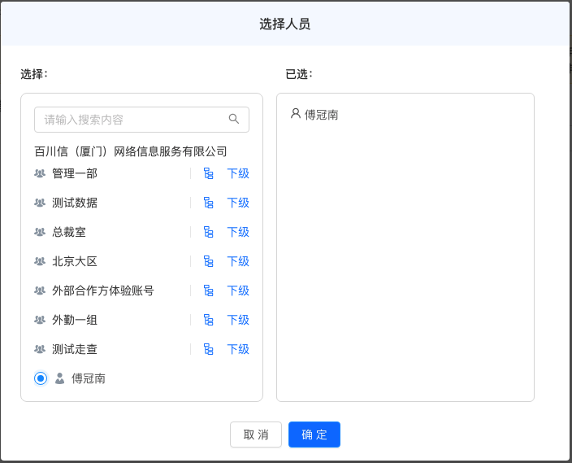Viewport: 572px width, 463px height.
Task: Click the group icon beside 外部合作方体验账号
Action: coord(40,290)
